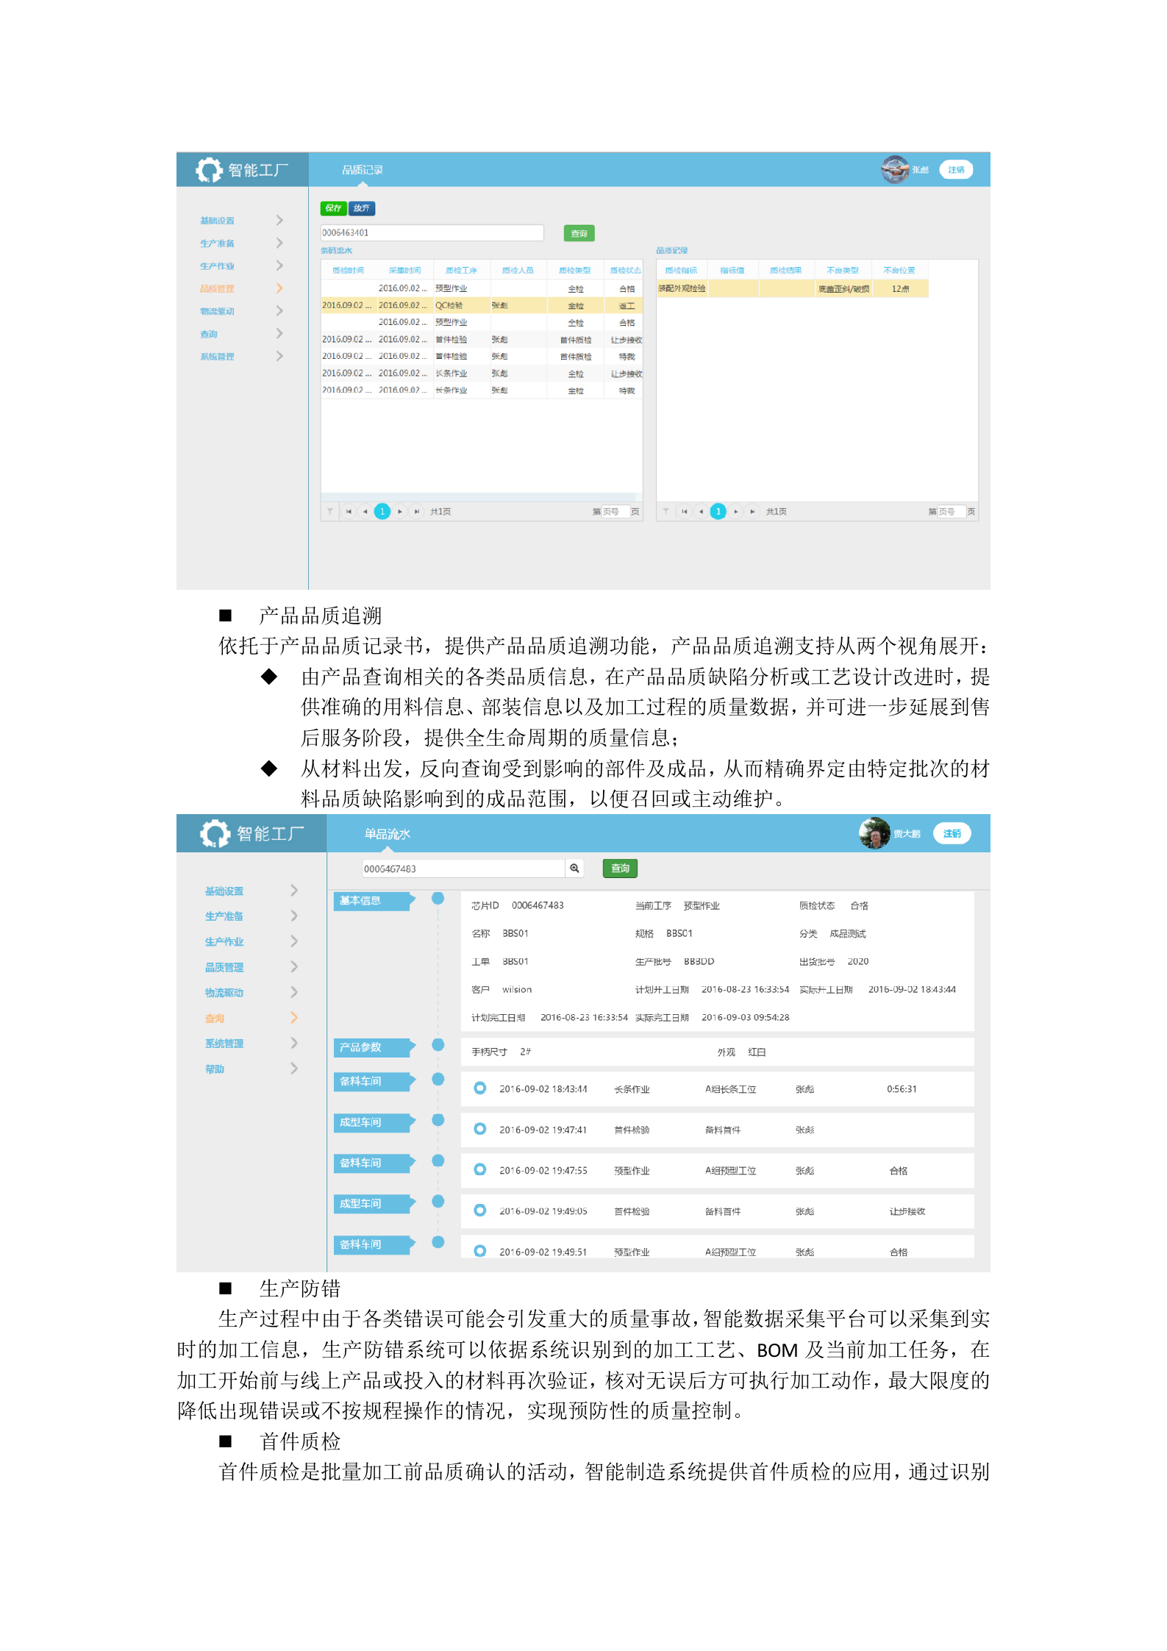Expand 物流驱动 chevron in the 品质记录 screen sidebar

(x=279, y=311)
